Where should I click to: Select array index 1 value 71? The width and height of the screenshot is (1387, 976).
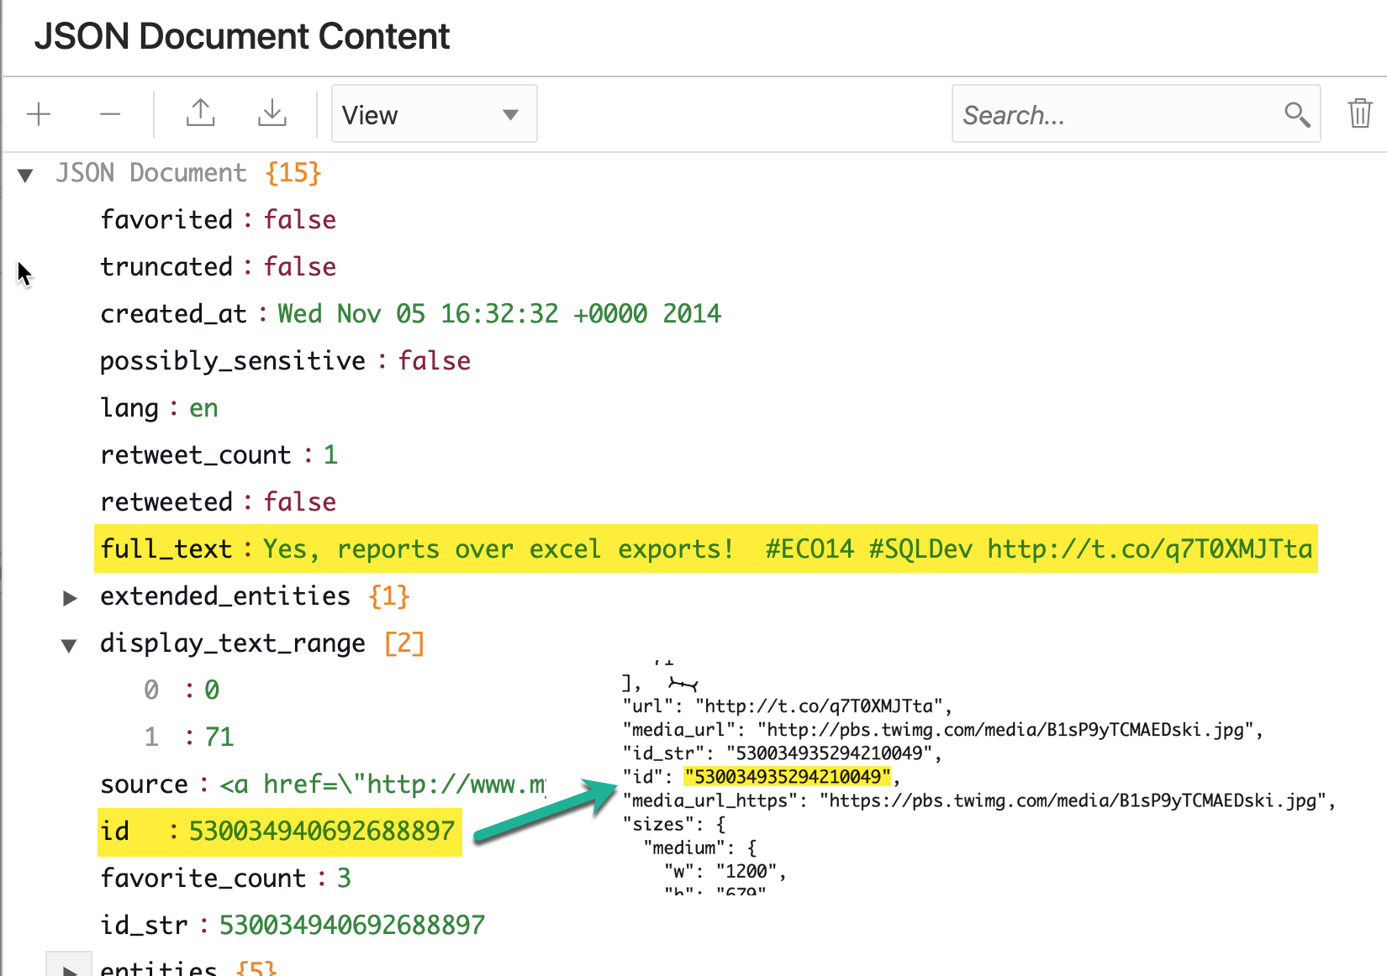coord(219,737)
